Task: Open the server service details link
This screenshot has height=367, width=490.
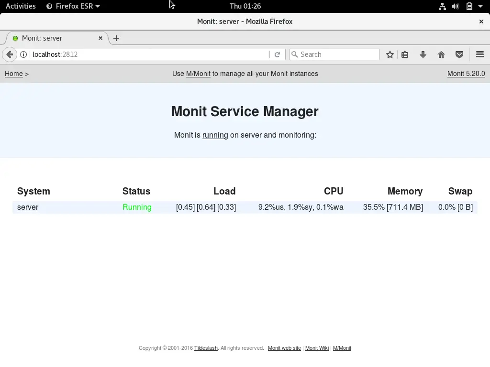Action: [27, 207]
